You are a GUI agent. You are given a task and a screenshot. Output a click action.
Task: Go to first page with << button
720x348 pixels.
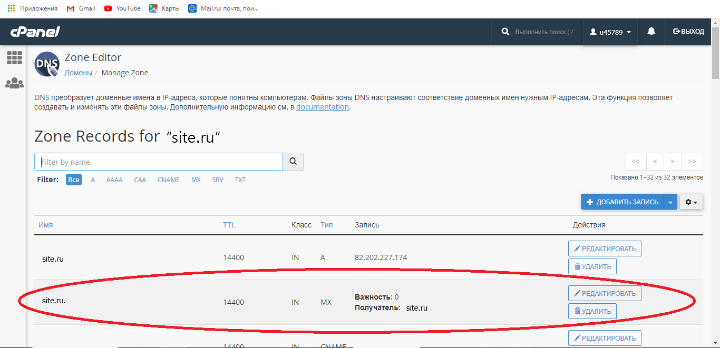point(636,161)
